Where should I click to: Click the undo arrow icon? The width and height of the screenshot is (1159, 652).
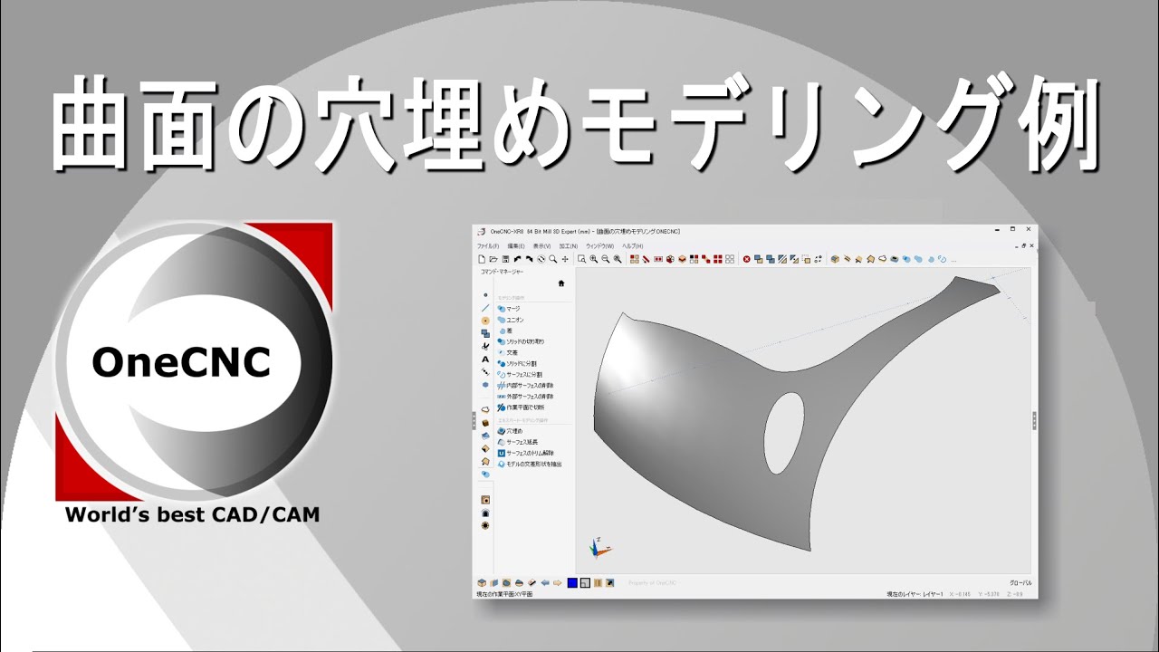click(518, 259)
